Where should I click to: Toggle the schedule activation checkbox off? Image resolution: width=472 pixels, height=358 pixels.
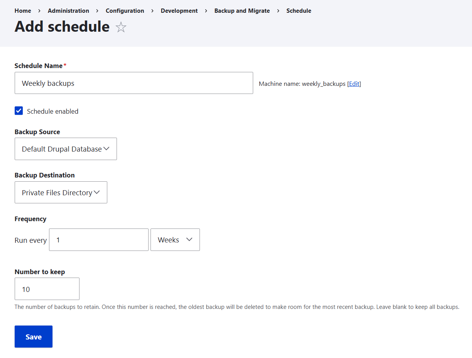tap(19, 111)
